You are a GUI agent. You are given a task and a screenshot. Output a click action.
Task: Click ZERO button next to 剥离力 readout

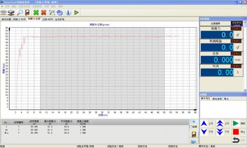tap(236, 29)
